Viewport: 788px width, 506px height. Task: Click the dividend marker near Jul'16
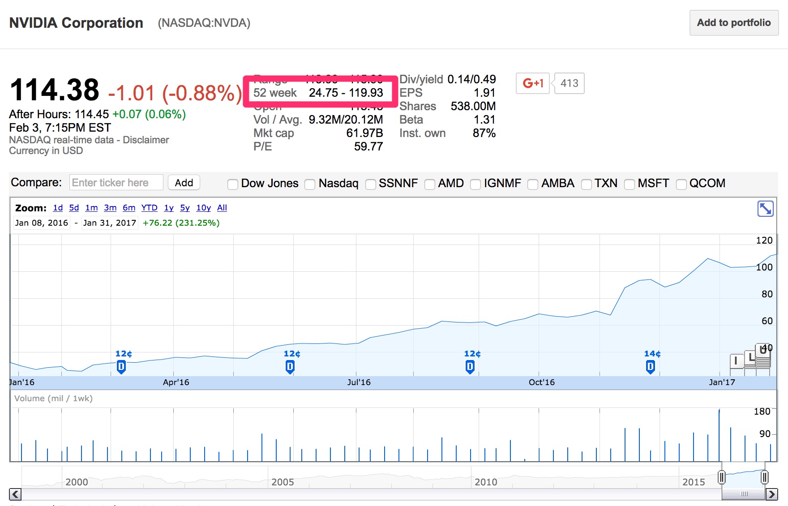(x=290, y=367)
